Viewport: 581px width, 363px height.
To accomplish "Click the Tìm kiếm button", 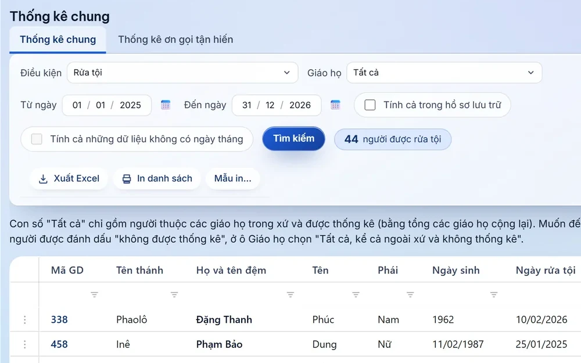I will point(294,139).
